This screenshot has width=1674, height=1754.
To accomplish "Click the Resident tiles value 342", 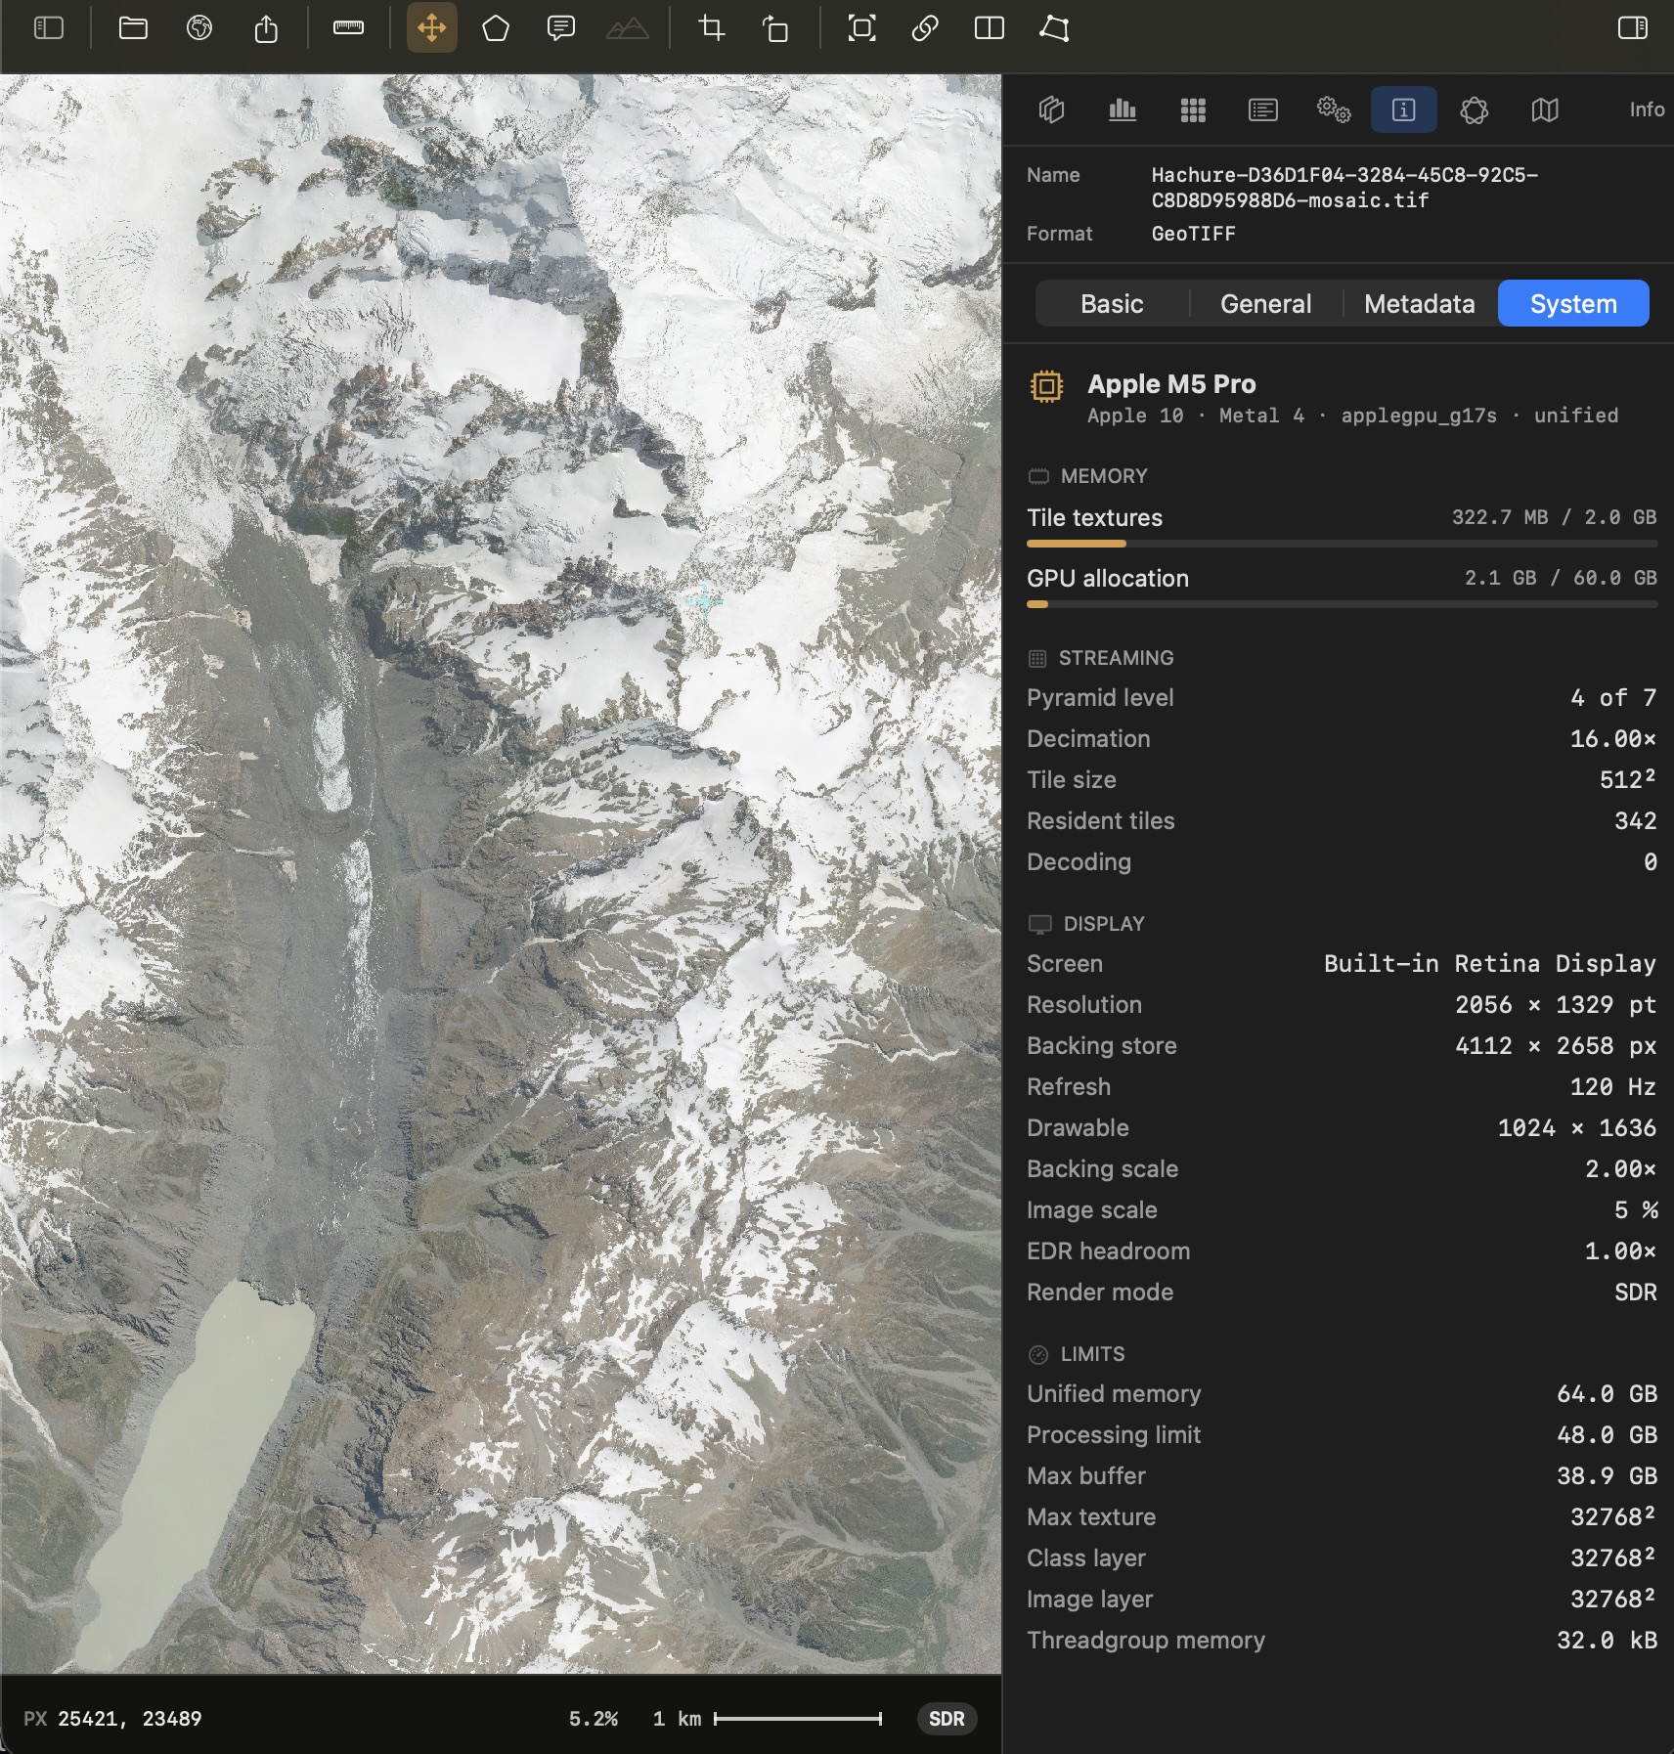I will pos(1635,821).
